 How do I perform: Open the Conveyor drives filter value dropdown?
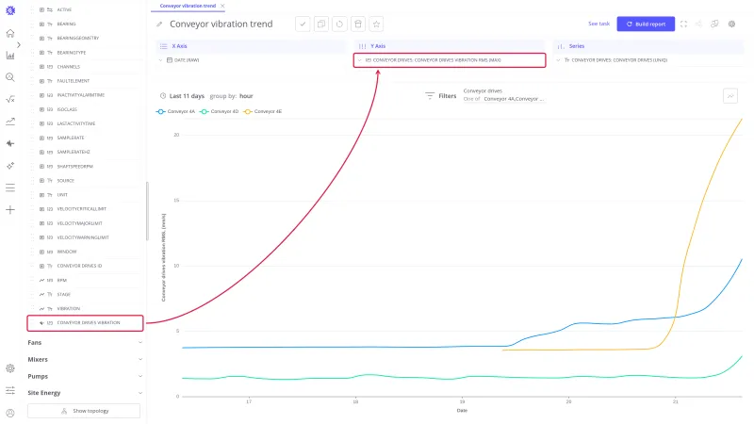click(x=513, y=99)
